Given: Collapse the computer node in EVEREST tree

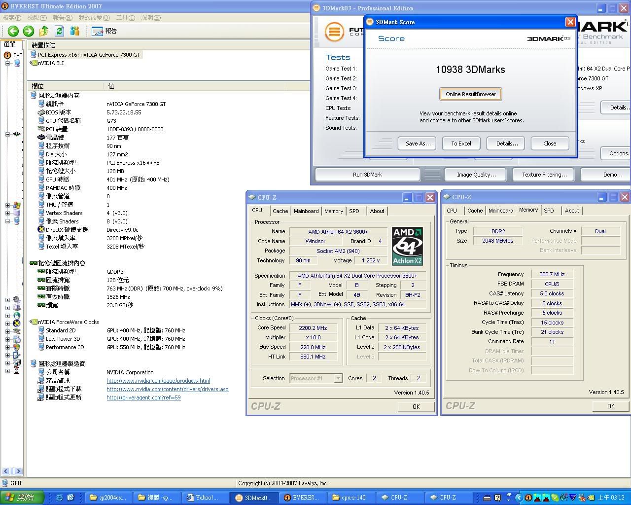Looking at the screenshot, I should (7, 63).
